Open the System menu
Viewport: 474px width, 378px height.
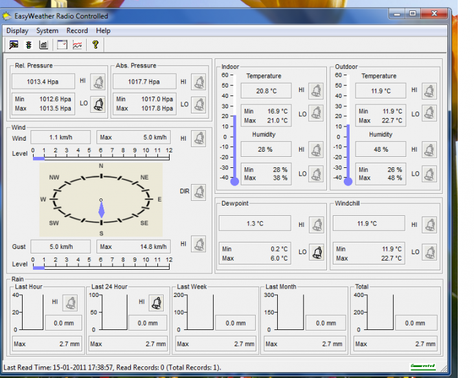(47, 31)
